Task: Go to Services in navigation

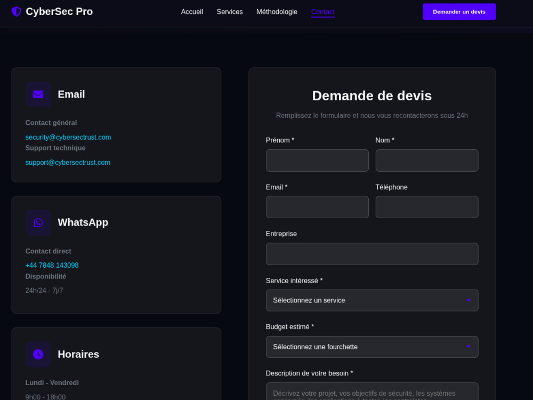Action: click(x=230, y=12)
